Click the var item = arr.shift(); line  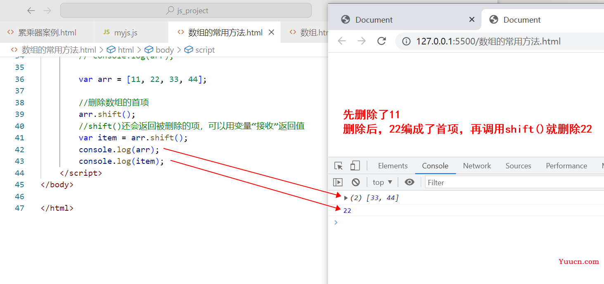point(133,138)
